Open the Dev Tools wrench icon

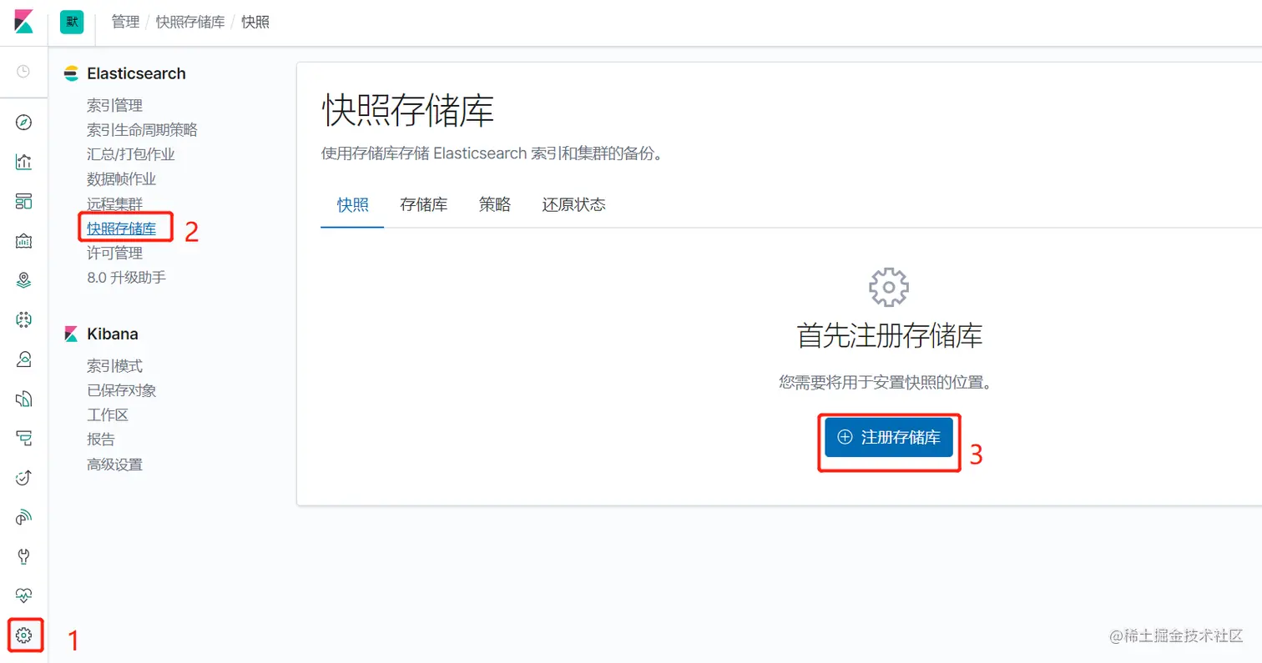pos(24,555)
